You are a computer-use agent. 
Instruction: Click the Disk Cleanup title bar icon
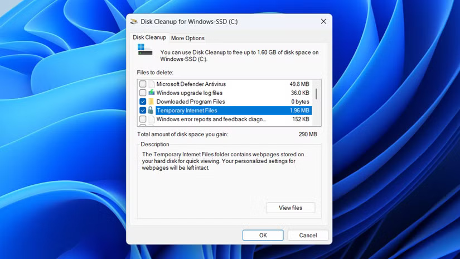point(134,21)
